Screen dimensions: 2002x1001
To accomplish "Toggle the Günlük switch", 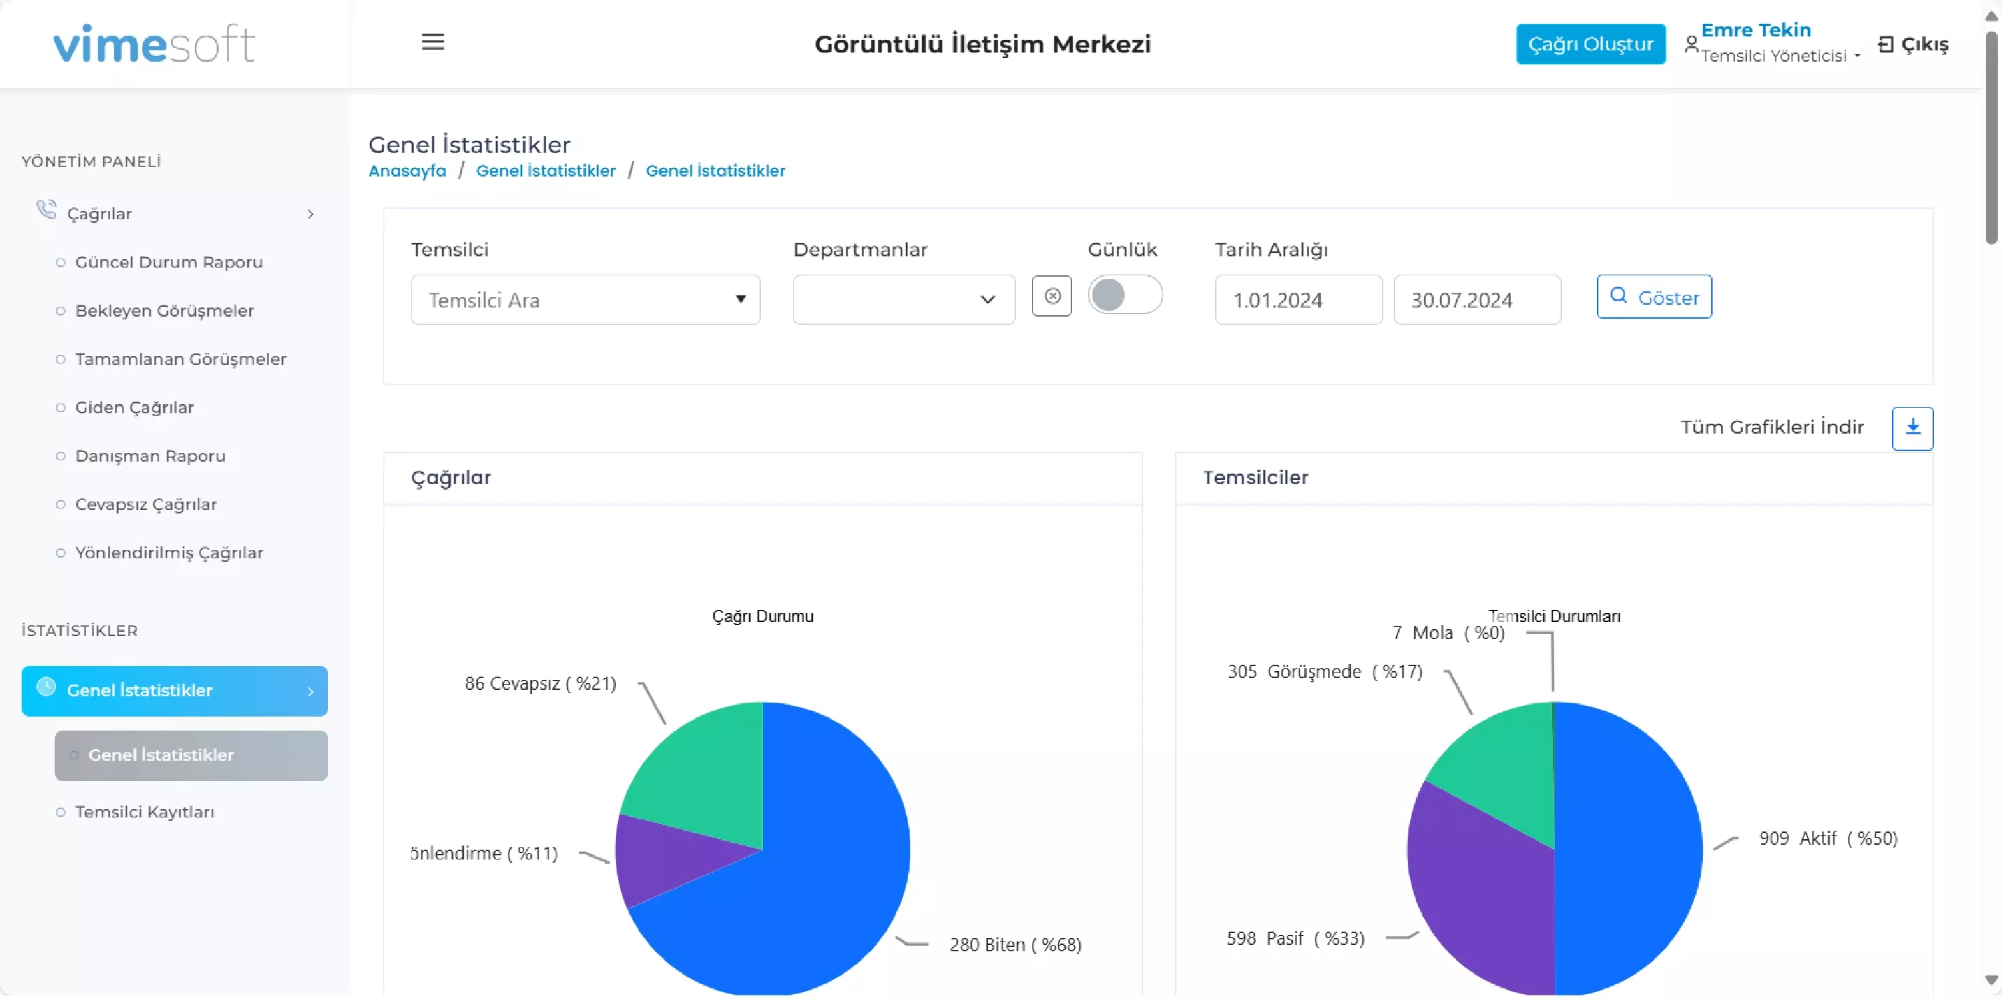I will pyautogui.click(x=1125, y=294).
